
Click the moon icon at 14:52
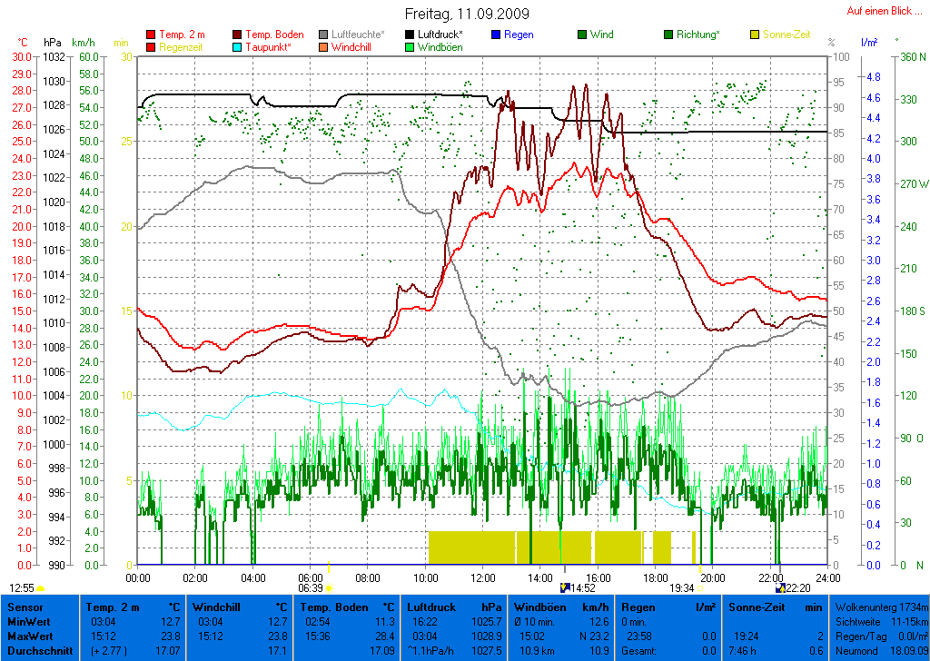(565, 588)
